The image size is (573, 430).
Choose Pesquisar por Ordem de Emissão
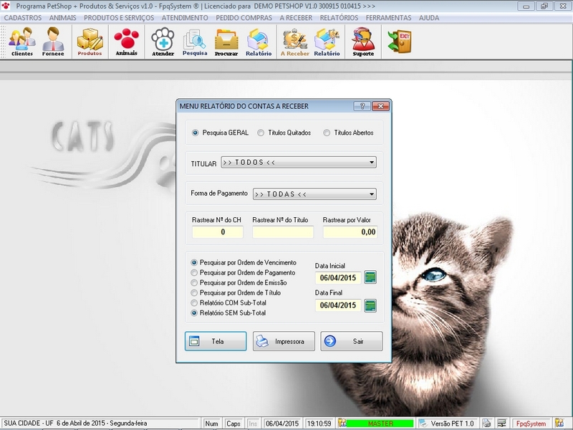point(239,282)
